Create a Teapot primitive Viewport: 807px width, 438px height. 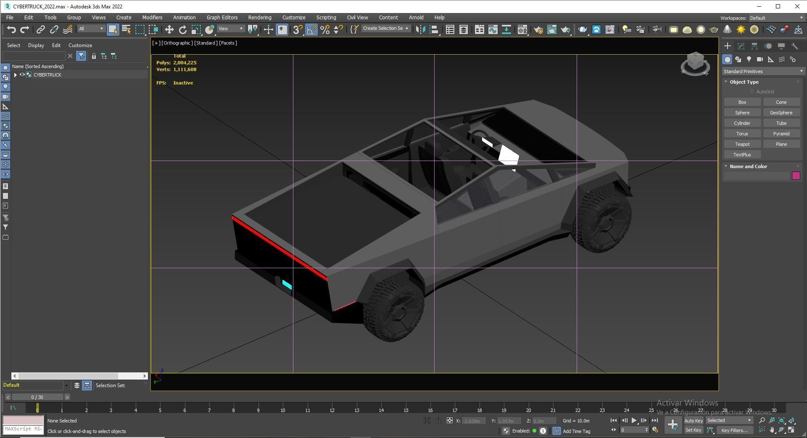[742, 144]
